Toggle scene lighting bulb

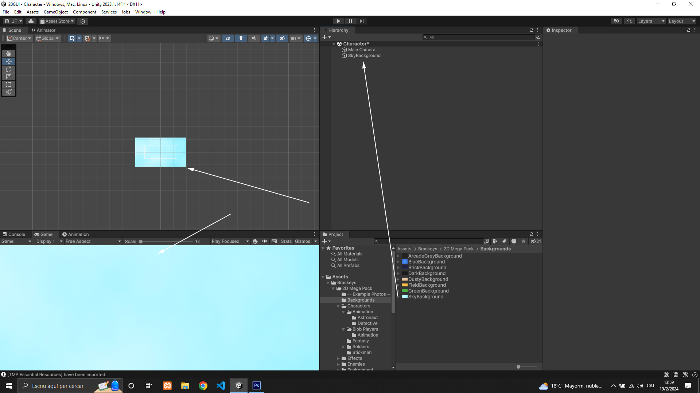point(241,38)
